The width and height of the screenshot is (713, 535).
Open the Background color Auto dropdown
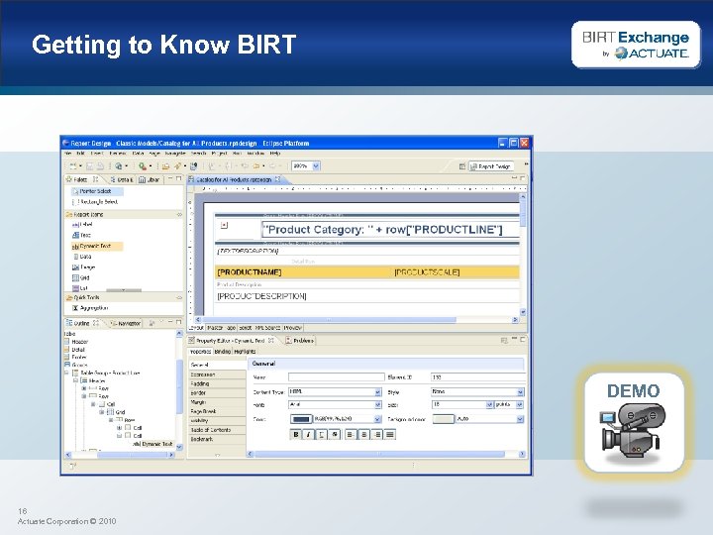pyautogui.click(x=520, y=419)
